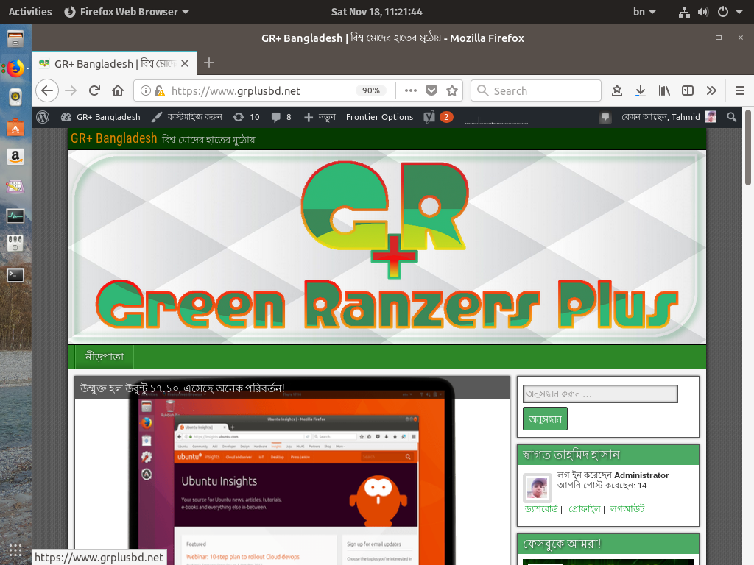Open the Ubuntu 17.10 post title
This screenshot has width=754, height=565.
click(x=183, y=388)
